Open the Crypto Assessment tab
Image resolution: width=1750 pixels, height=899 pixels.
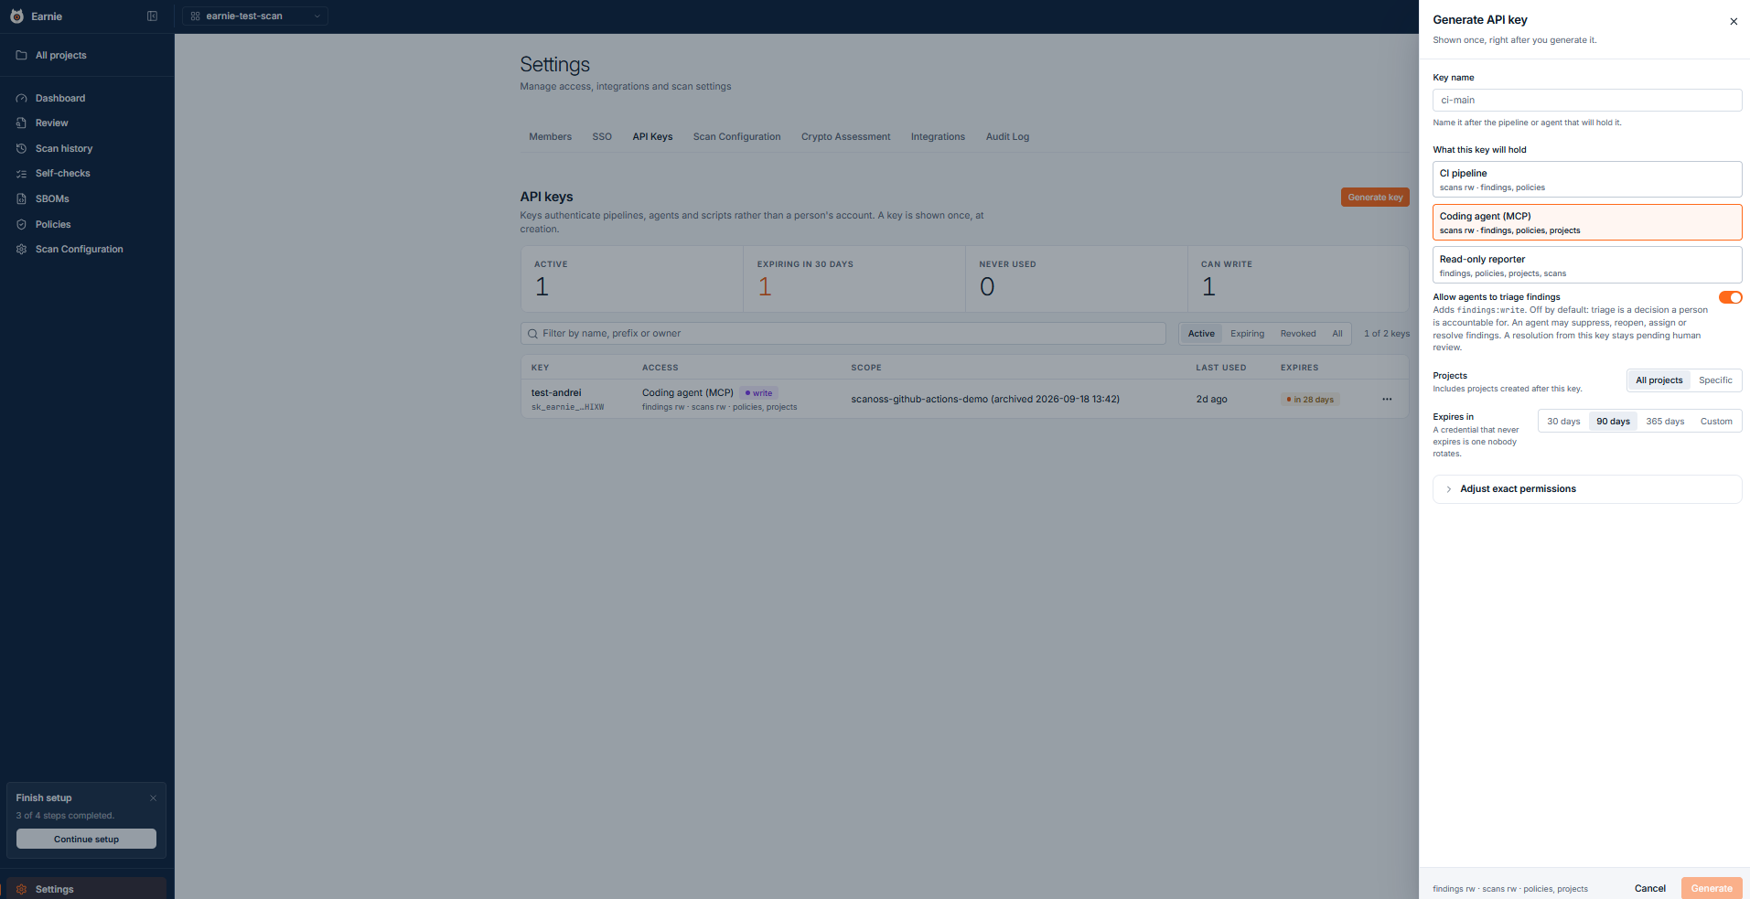pos(845,137)
